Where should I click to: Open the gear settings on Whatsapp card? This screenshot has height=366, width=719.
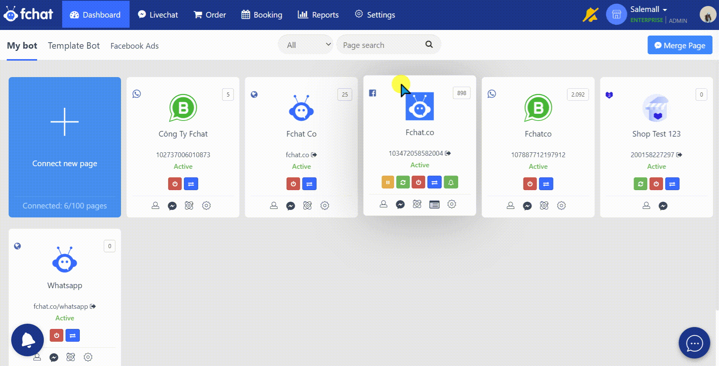88,357
